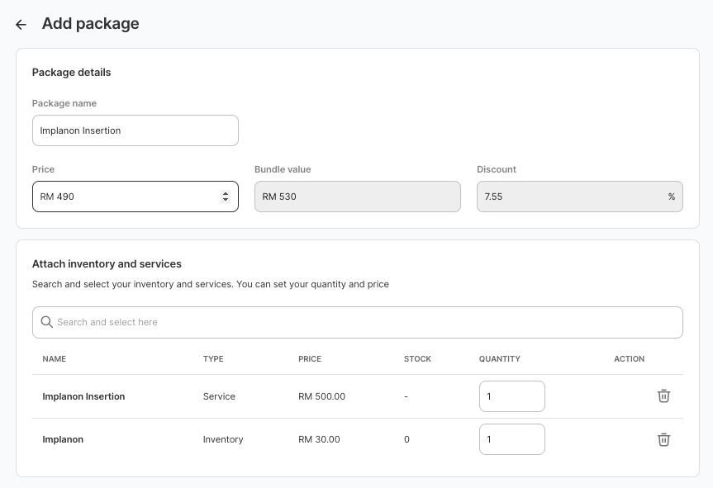Remove the Implanon inventory item with trash icon
Image resolution: width=713 pixels, height=488 pixels.
(663, 439)
